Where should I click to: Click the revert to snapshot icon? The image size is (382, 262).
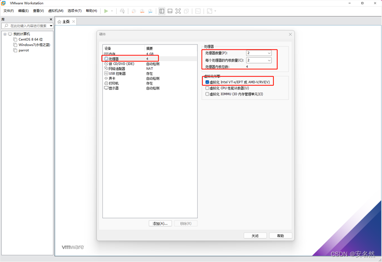coord(142,11)
